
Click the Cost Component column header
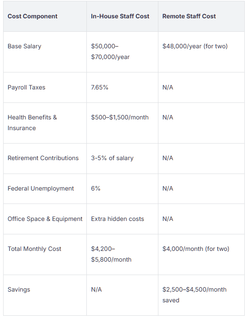tap(33, 16)
